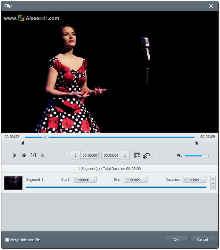This screenshot has height=250, width=220.
Task: Add a new segment with film-plus icon
Action: point(137,155)
